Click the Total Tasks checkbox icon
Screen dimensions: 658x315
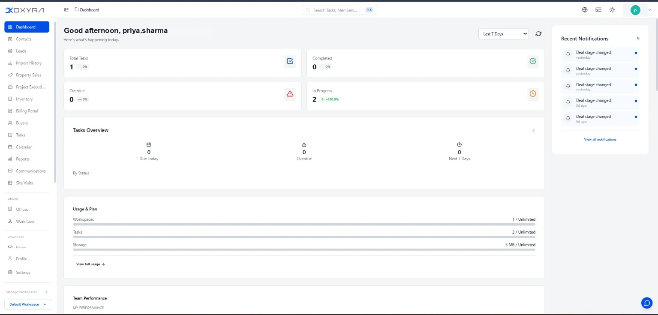(290, 61)
